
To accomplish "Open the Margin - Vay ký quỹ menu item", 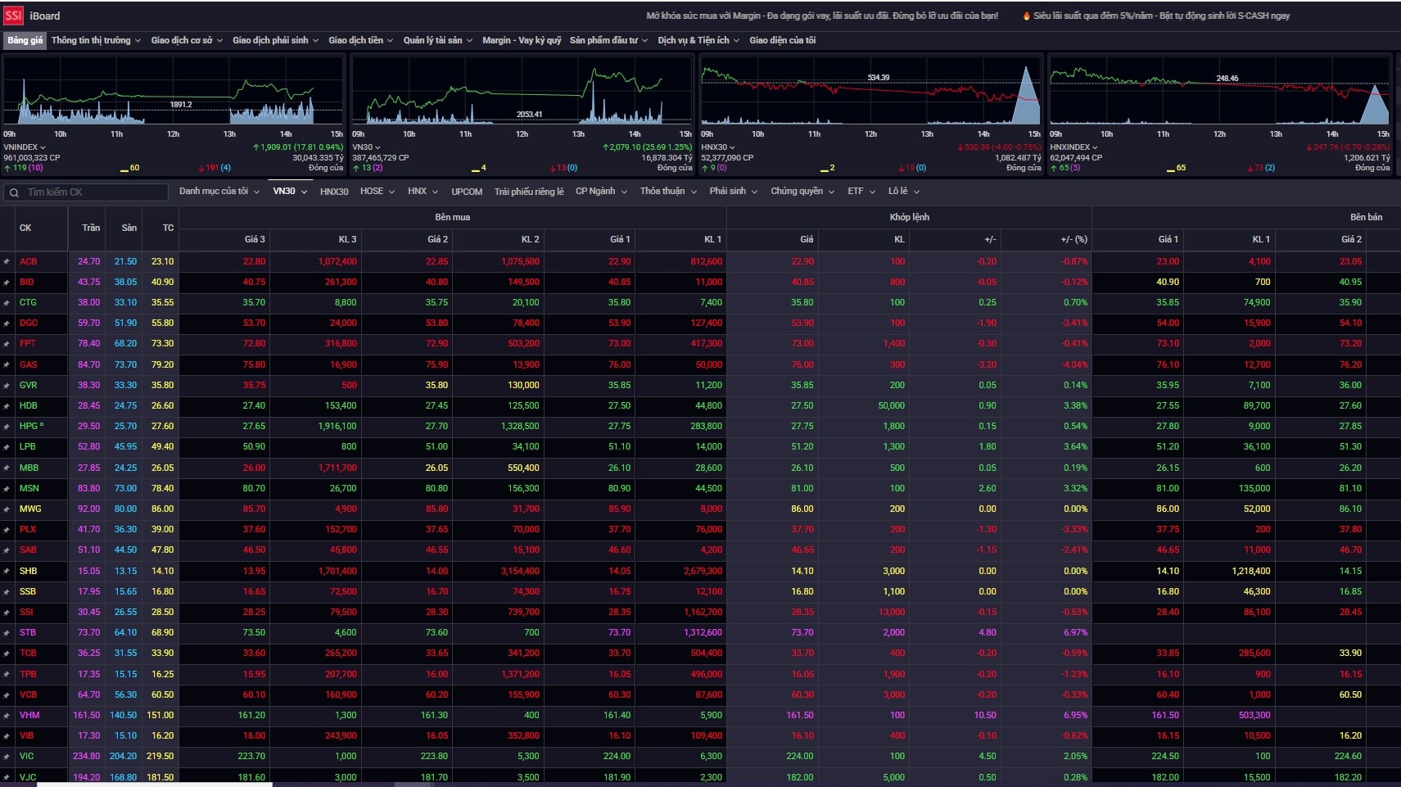I will 522,40.
